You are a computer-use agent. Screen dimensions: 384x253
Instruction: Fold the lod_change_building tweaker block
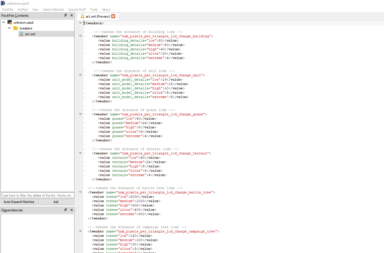80,36
